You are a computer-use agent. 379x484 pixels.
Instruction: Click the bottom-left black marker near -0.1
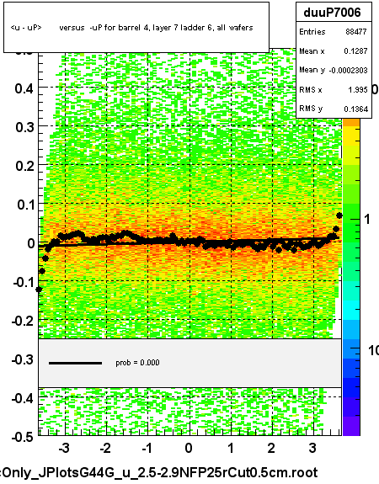(39, 290)
